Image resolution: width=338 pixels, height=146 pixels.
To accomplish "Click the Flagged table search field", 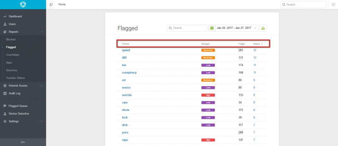I will [187, 28].
